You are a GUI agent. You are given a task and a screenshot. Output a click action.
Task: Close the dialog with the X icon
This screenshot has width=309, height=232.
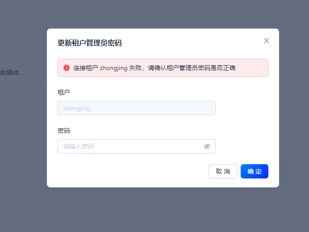tap(267, 41)
